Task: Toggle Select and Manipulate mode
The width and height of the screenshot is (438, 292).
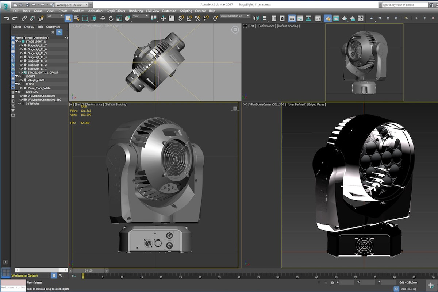Action: (x=163, y=18)
